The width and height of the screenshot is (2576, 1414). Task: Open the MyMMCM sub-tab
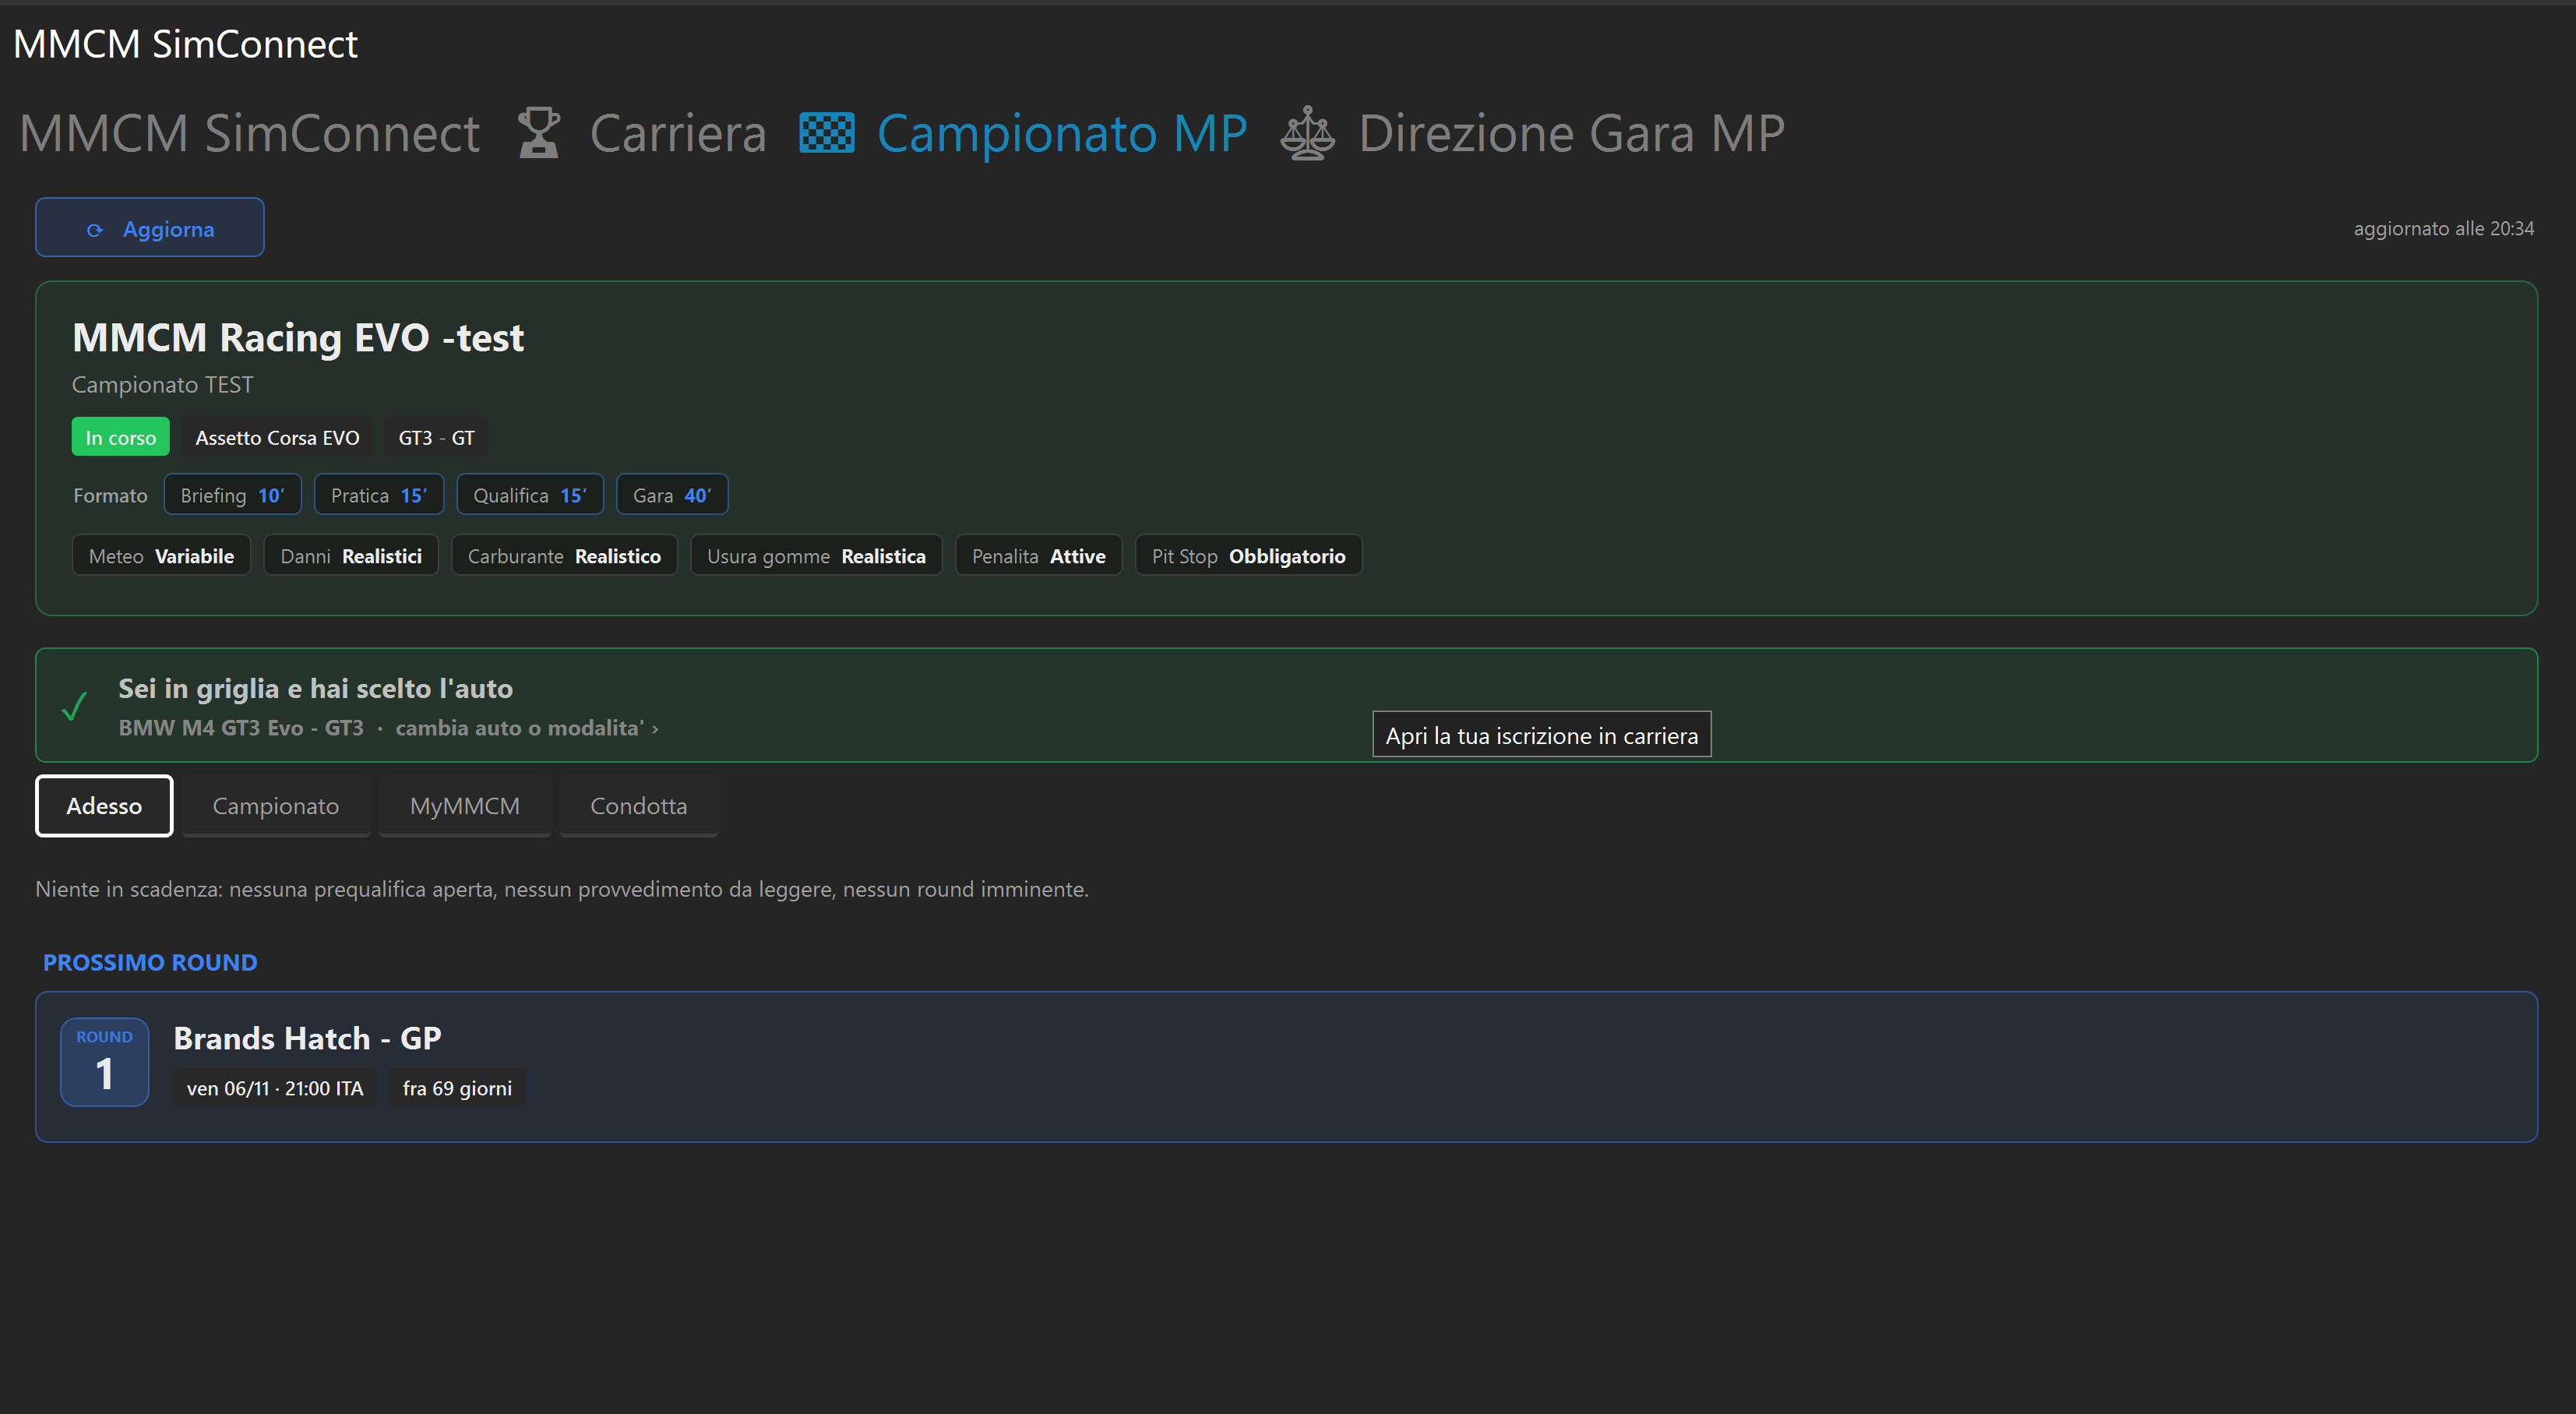[x=465, y=806]
